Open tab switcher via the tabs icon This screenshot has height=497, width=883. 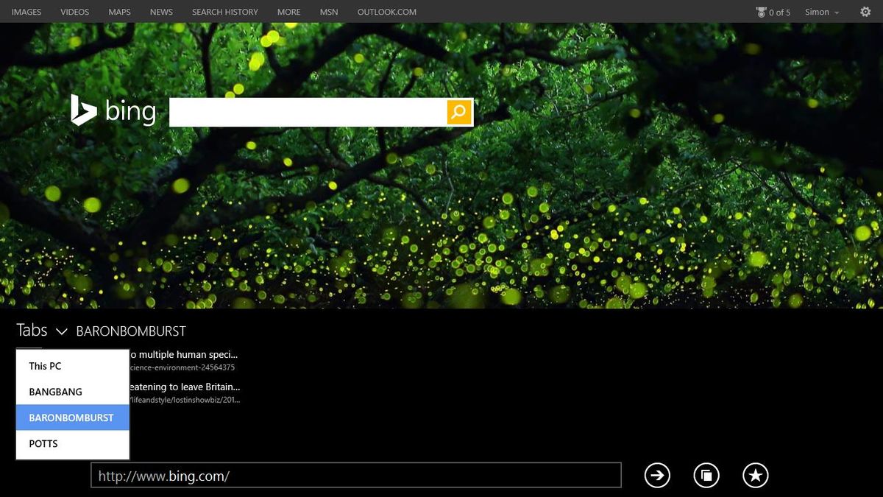(706, 476)
